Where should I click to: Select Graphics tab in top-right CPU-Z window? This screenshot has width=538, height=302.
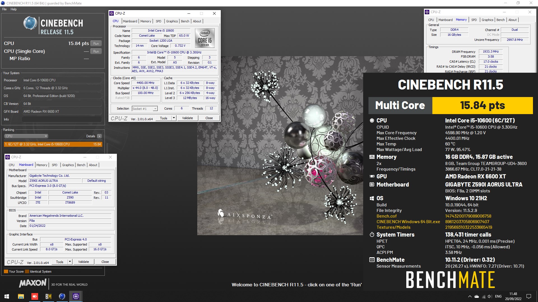tap(488, 20)
